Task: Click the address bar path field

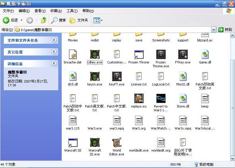Action: point(113,30)
